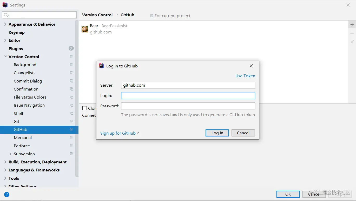Expand the Editor settings section
The height and width of the screenshot is (201, 356).
pyautogui.click(x=5, y=40)
